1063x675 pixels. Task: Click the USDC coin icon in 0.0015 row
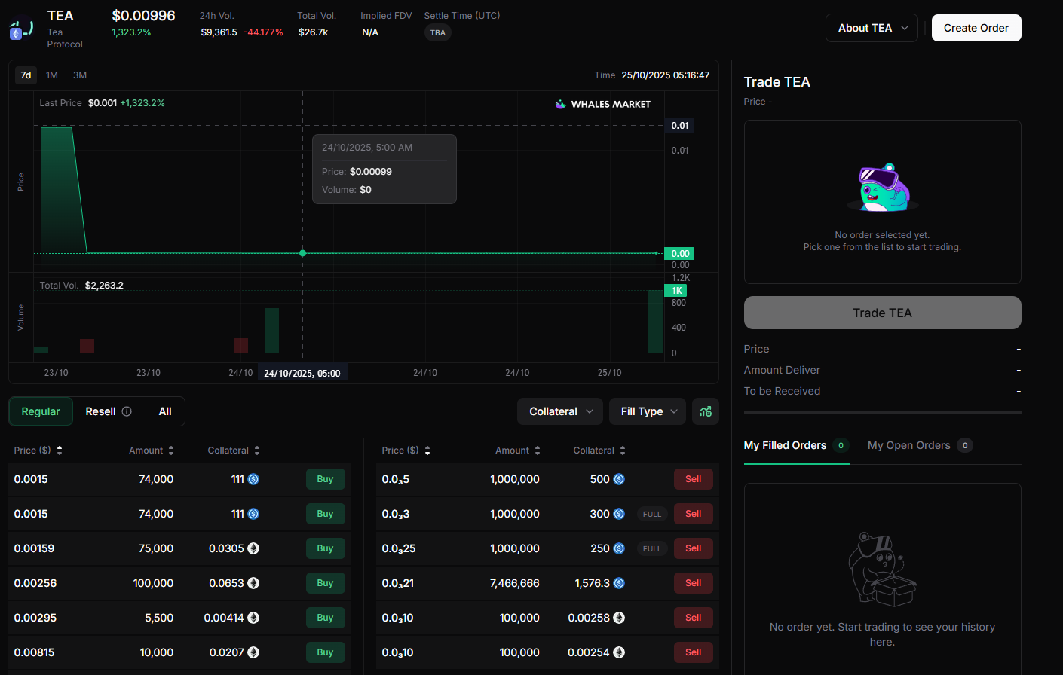[x=253, y=479]
